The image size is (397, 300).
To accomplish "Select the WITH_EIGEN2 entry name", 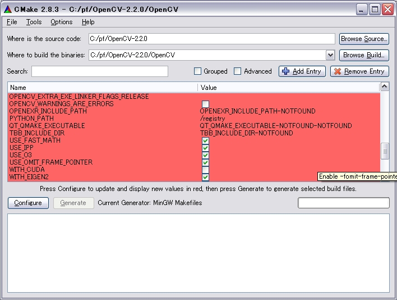I will pos(29,177).
